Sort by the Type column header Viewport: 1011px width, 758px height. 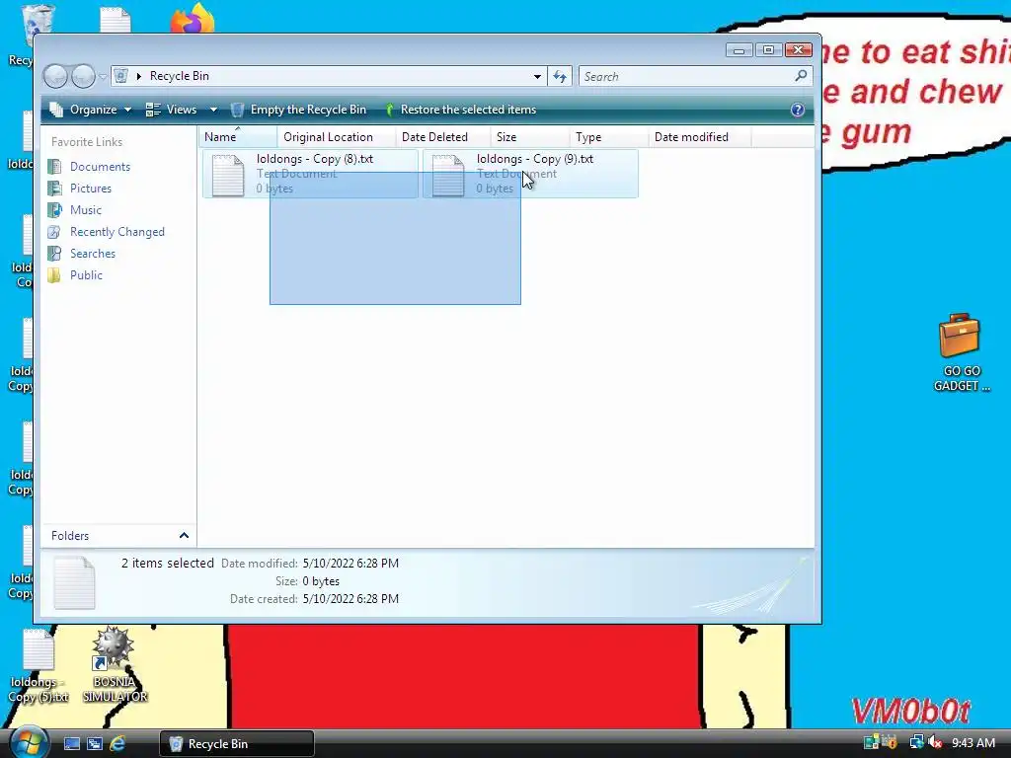click(608, 136)
